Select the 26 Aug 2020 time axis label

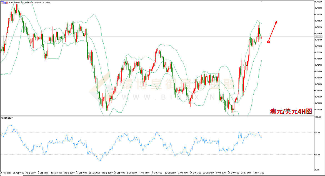(x=6, y=173)
